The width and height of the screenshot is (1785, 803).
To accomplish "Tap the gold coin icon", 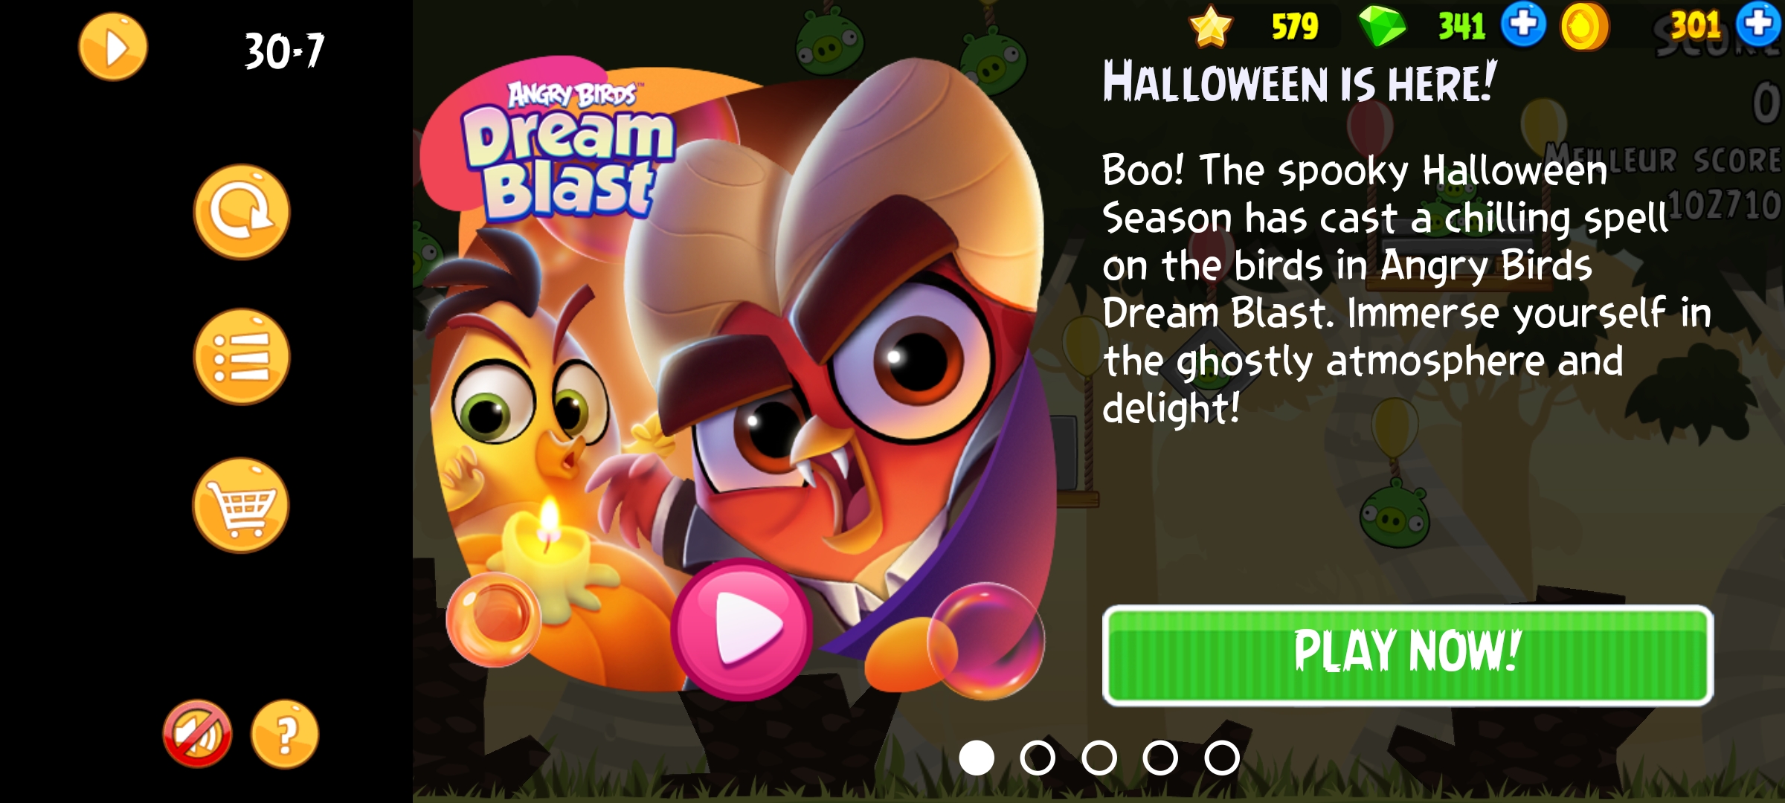I will click(x=1584, y=27).
